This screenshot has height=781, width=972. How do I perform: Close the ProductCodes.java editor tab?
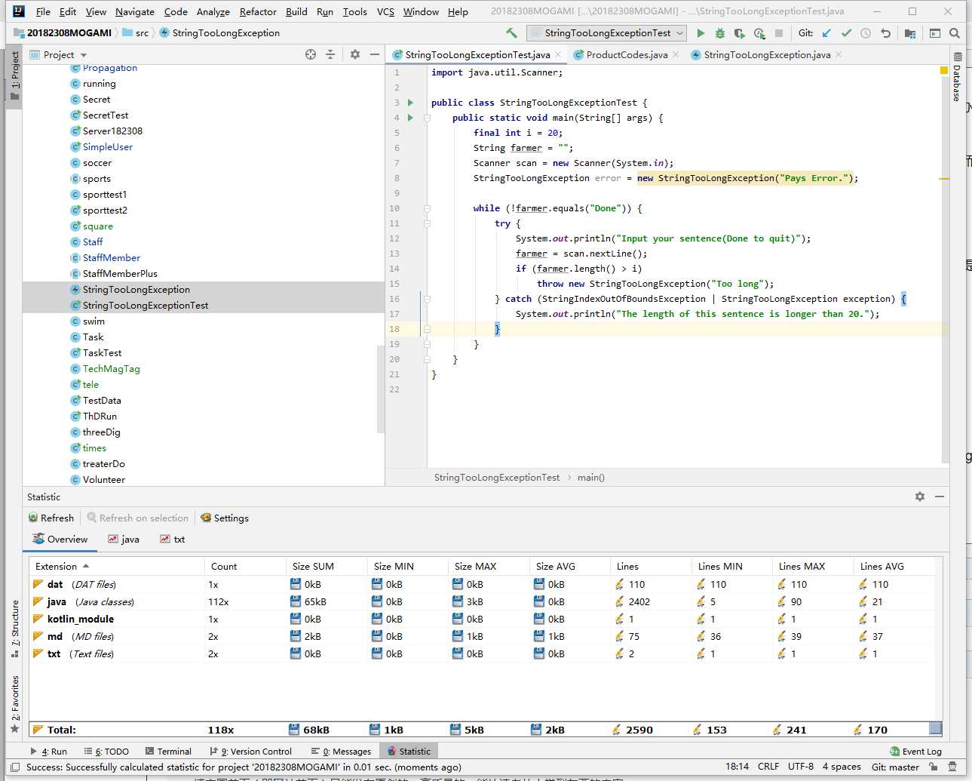[x=676, y=54]
